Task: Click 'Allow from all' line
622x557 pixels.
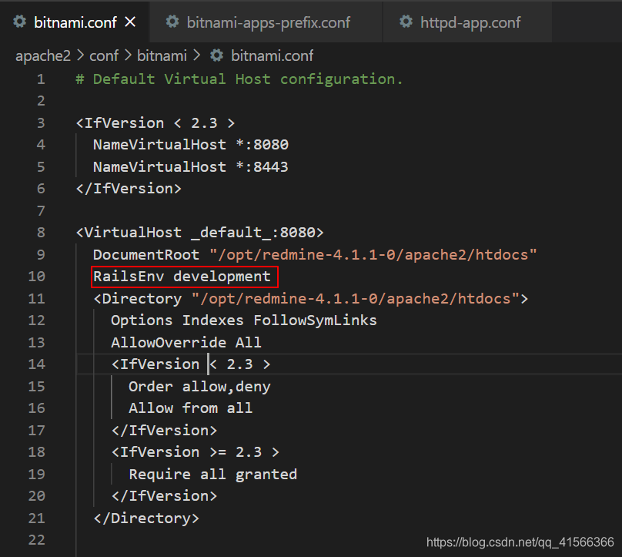Action: (x=191, y=408)
